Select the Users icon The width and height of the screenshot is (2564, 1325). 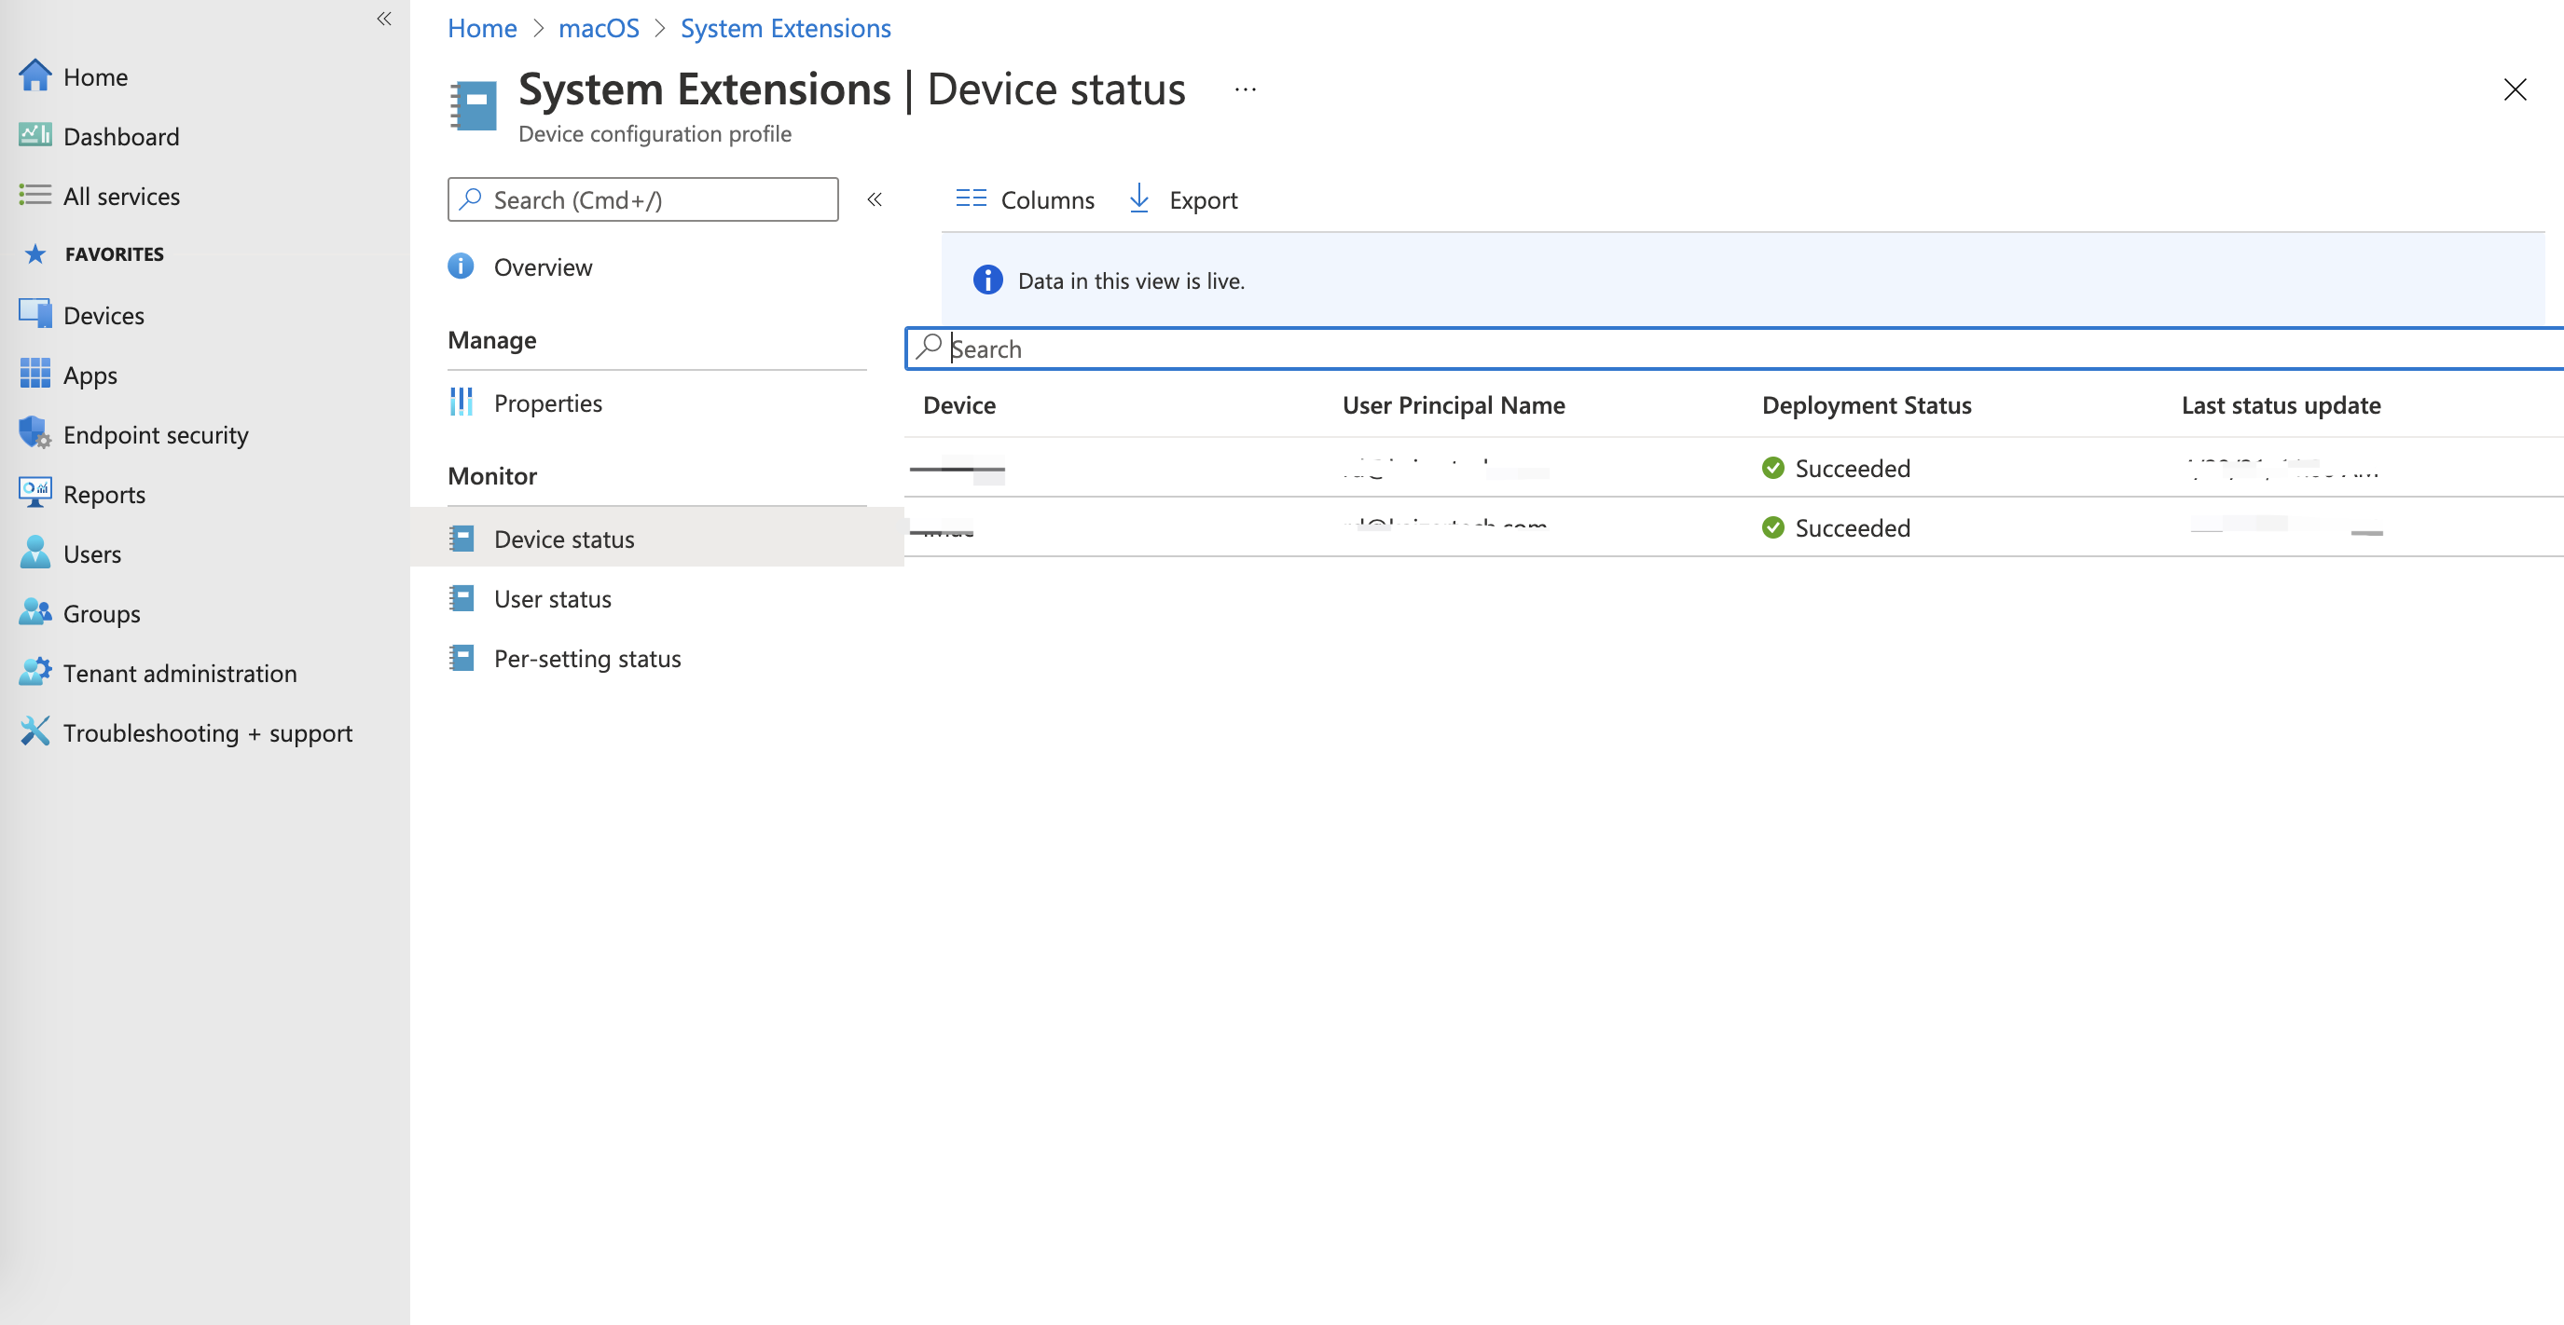click(34, 553)
